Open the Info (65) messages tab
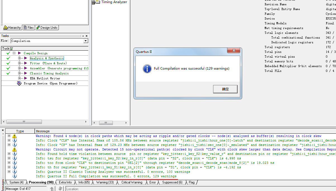 point(84,182)
